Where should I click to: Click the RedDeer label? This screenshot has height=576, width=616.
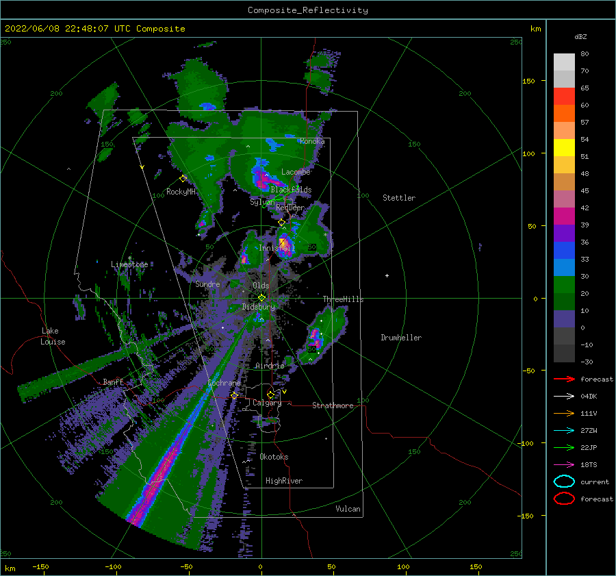point(290,208)
